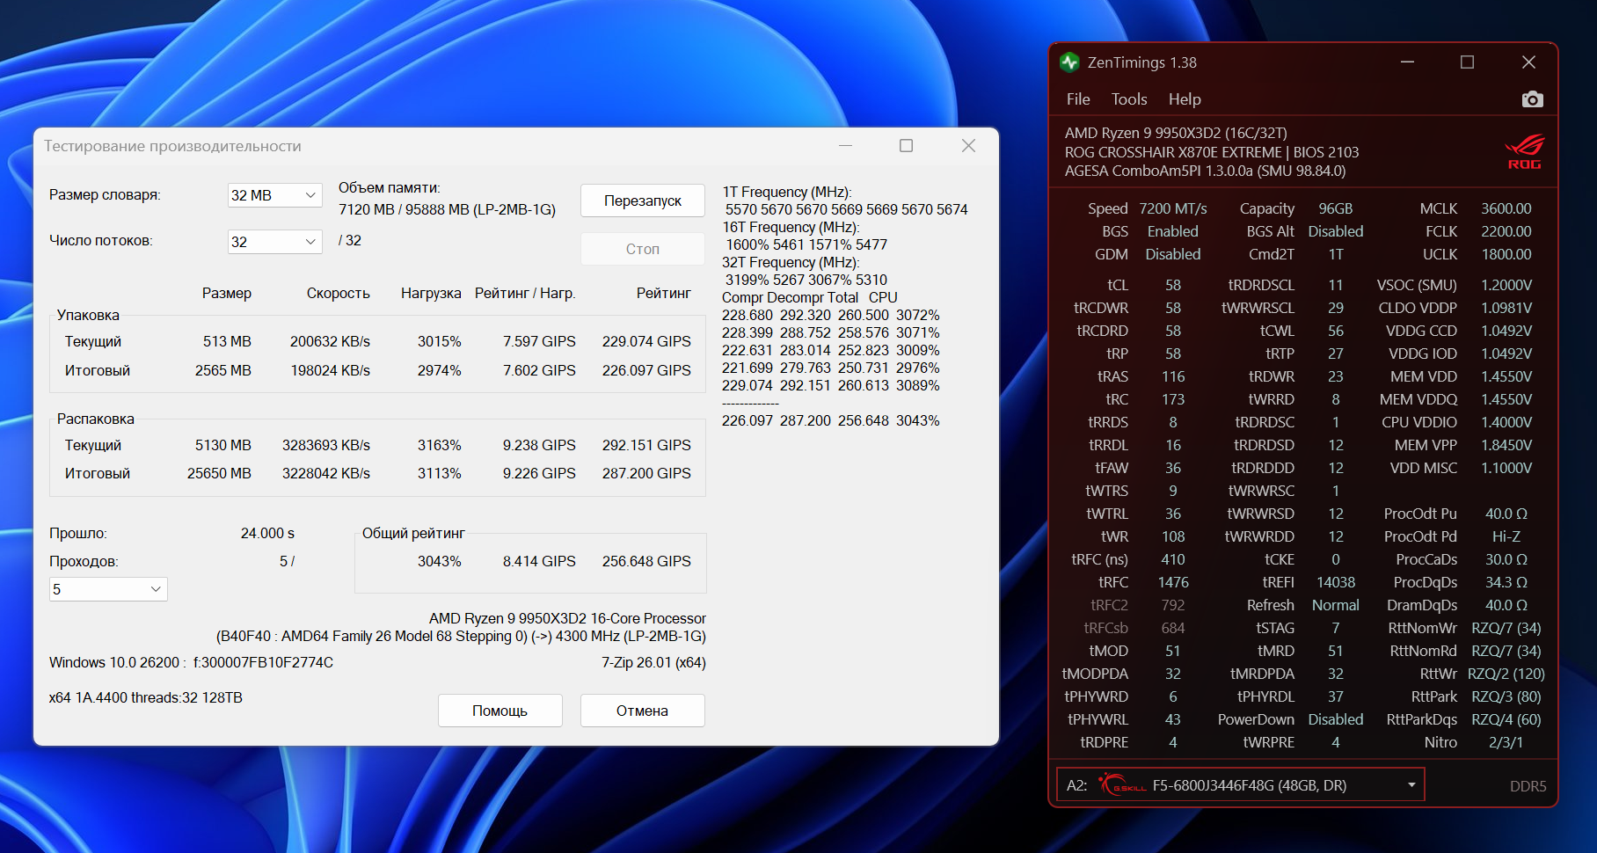
Task: Click the Speed value 7200 MT/s
Action: pos(1173,208)
